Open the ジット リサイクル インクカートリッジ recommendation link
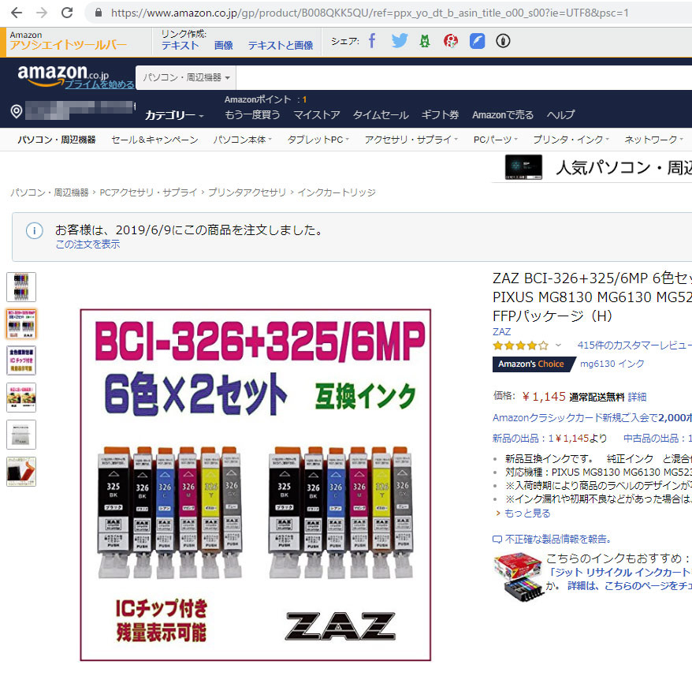This screenshot has width=692, height=676. (619, 572)
